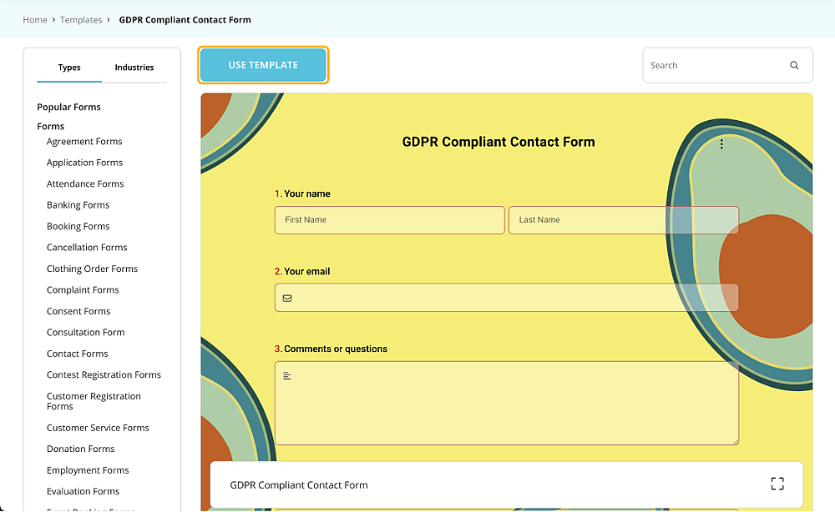Click the GDPR Compliant Contact Form preview title
Viewport: 835px width, 512px height.
tap(498, 142)
